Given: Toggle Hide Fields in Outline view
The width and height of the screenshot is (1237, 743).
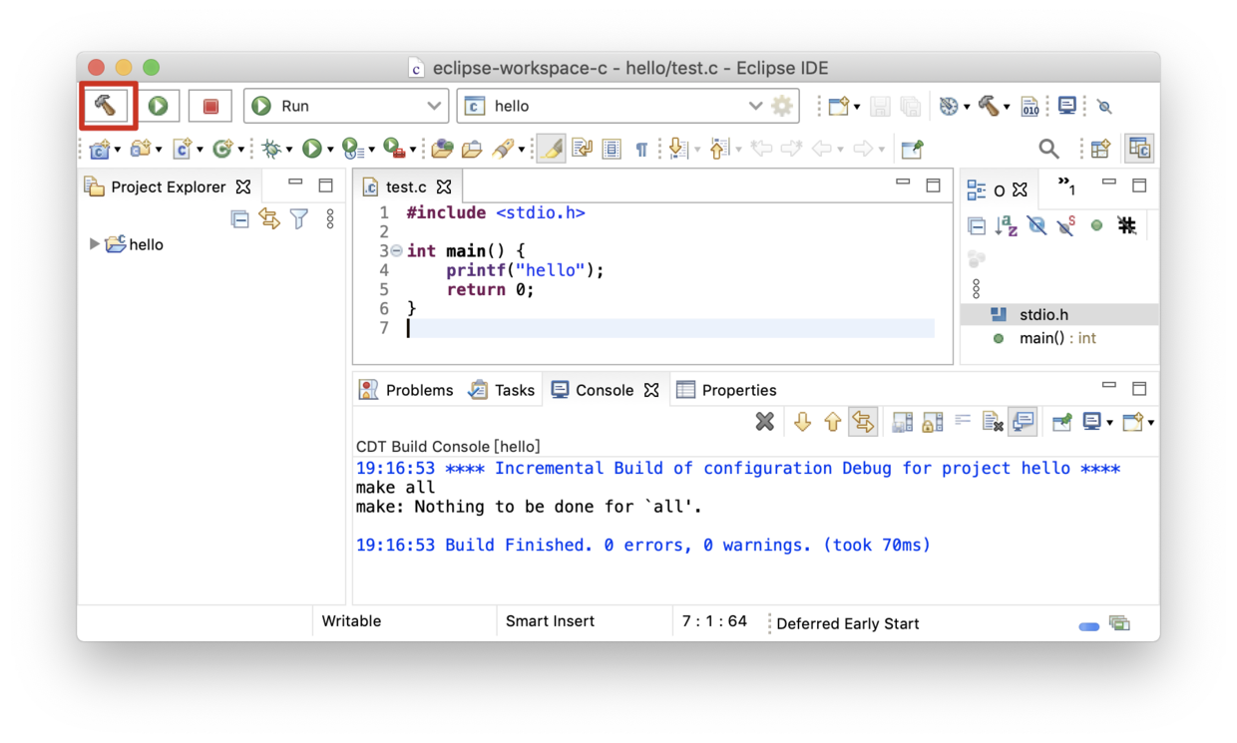Looking at the screenshot, I should (1036, 226).
